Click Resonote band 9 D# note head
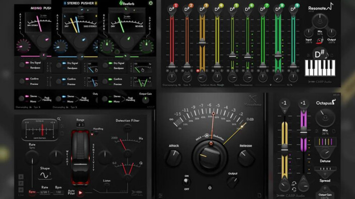The height and width of the screenshot is (199, 355). [x=293, y=9]
